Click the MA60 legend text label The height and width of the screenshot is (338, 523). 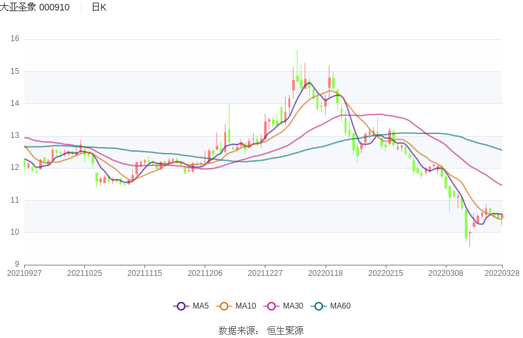click(x=340, y=306)
